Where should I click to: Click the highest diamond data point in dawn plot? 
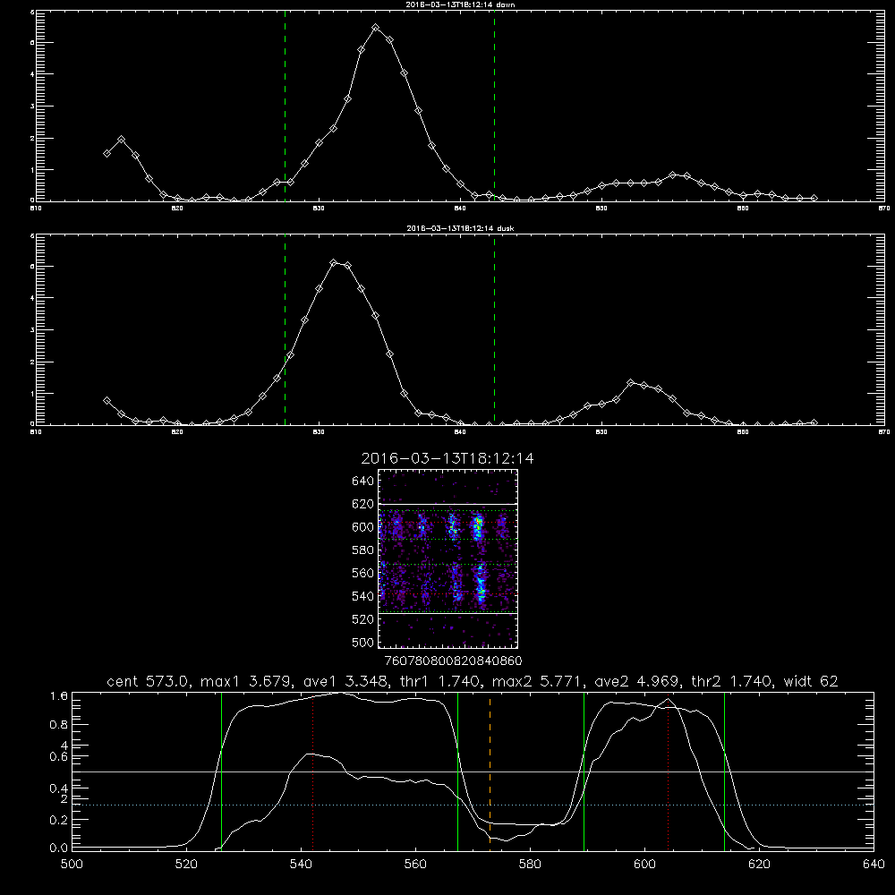pos(375,28)
